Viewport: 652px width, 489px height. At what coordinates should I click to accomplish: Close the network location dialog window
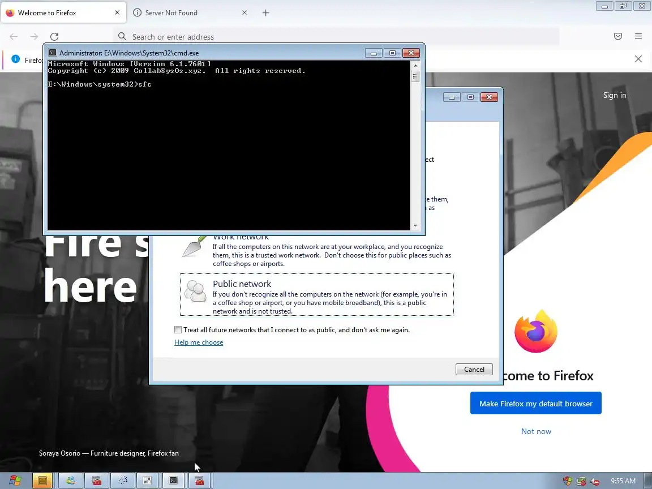[489, 97]
